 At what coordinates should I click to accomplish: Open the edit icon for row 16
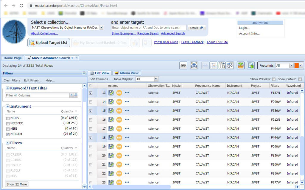(x=111, y=120)
